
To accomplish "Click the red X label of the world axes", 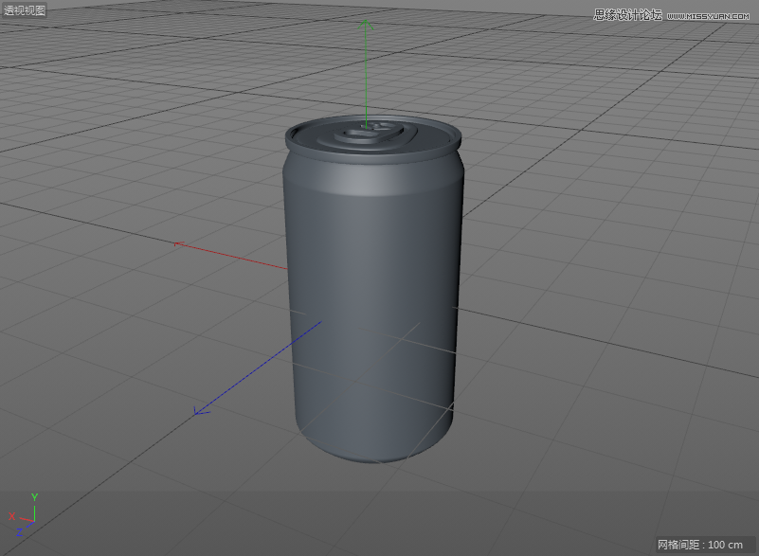I will click(12, 516).
